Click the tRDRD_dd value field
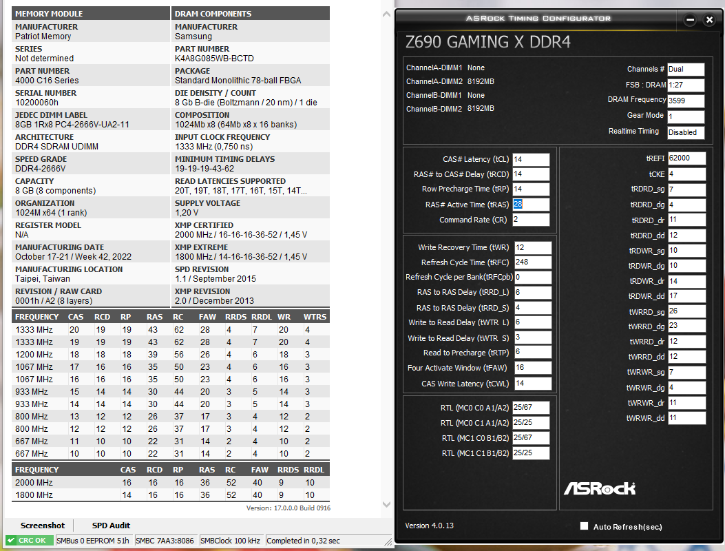 point(686,236)
